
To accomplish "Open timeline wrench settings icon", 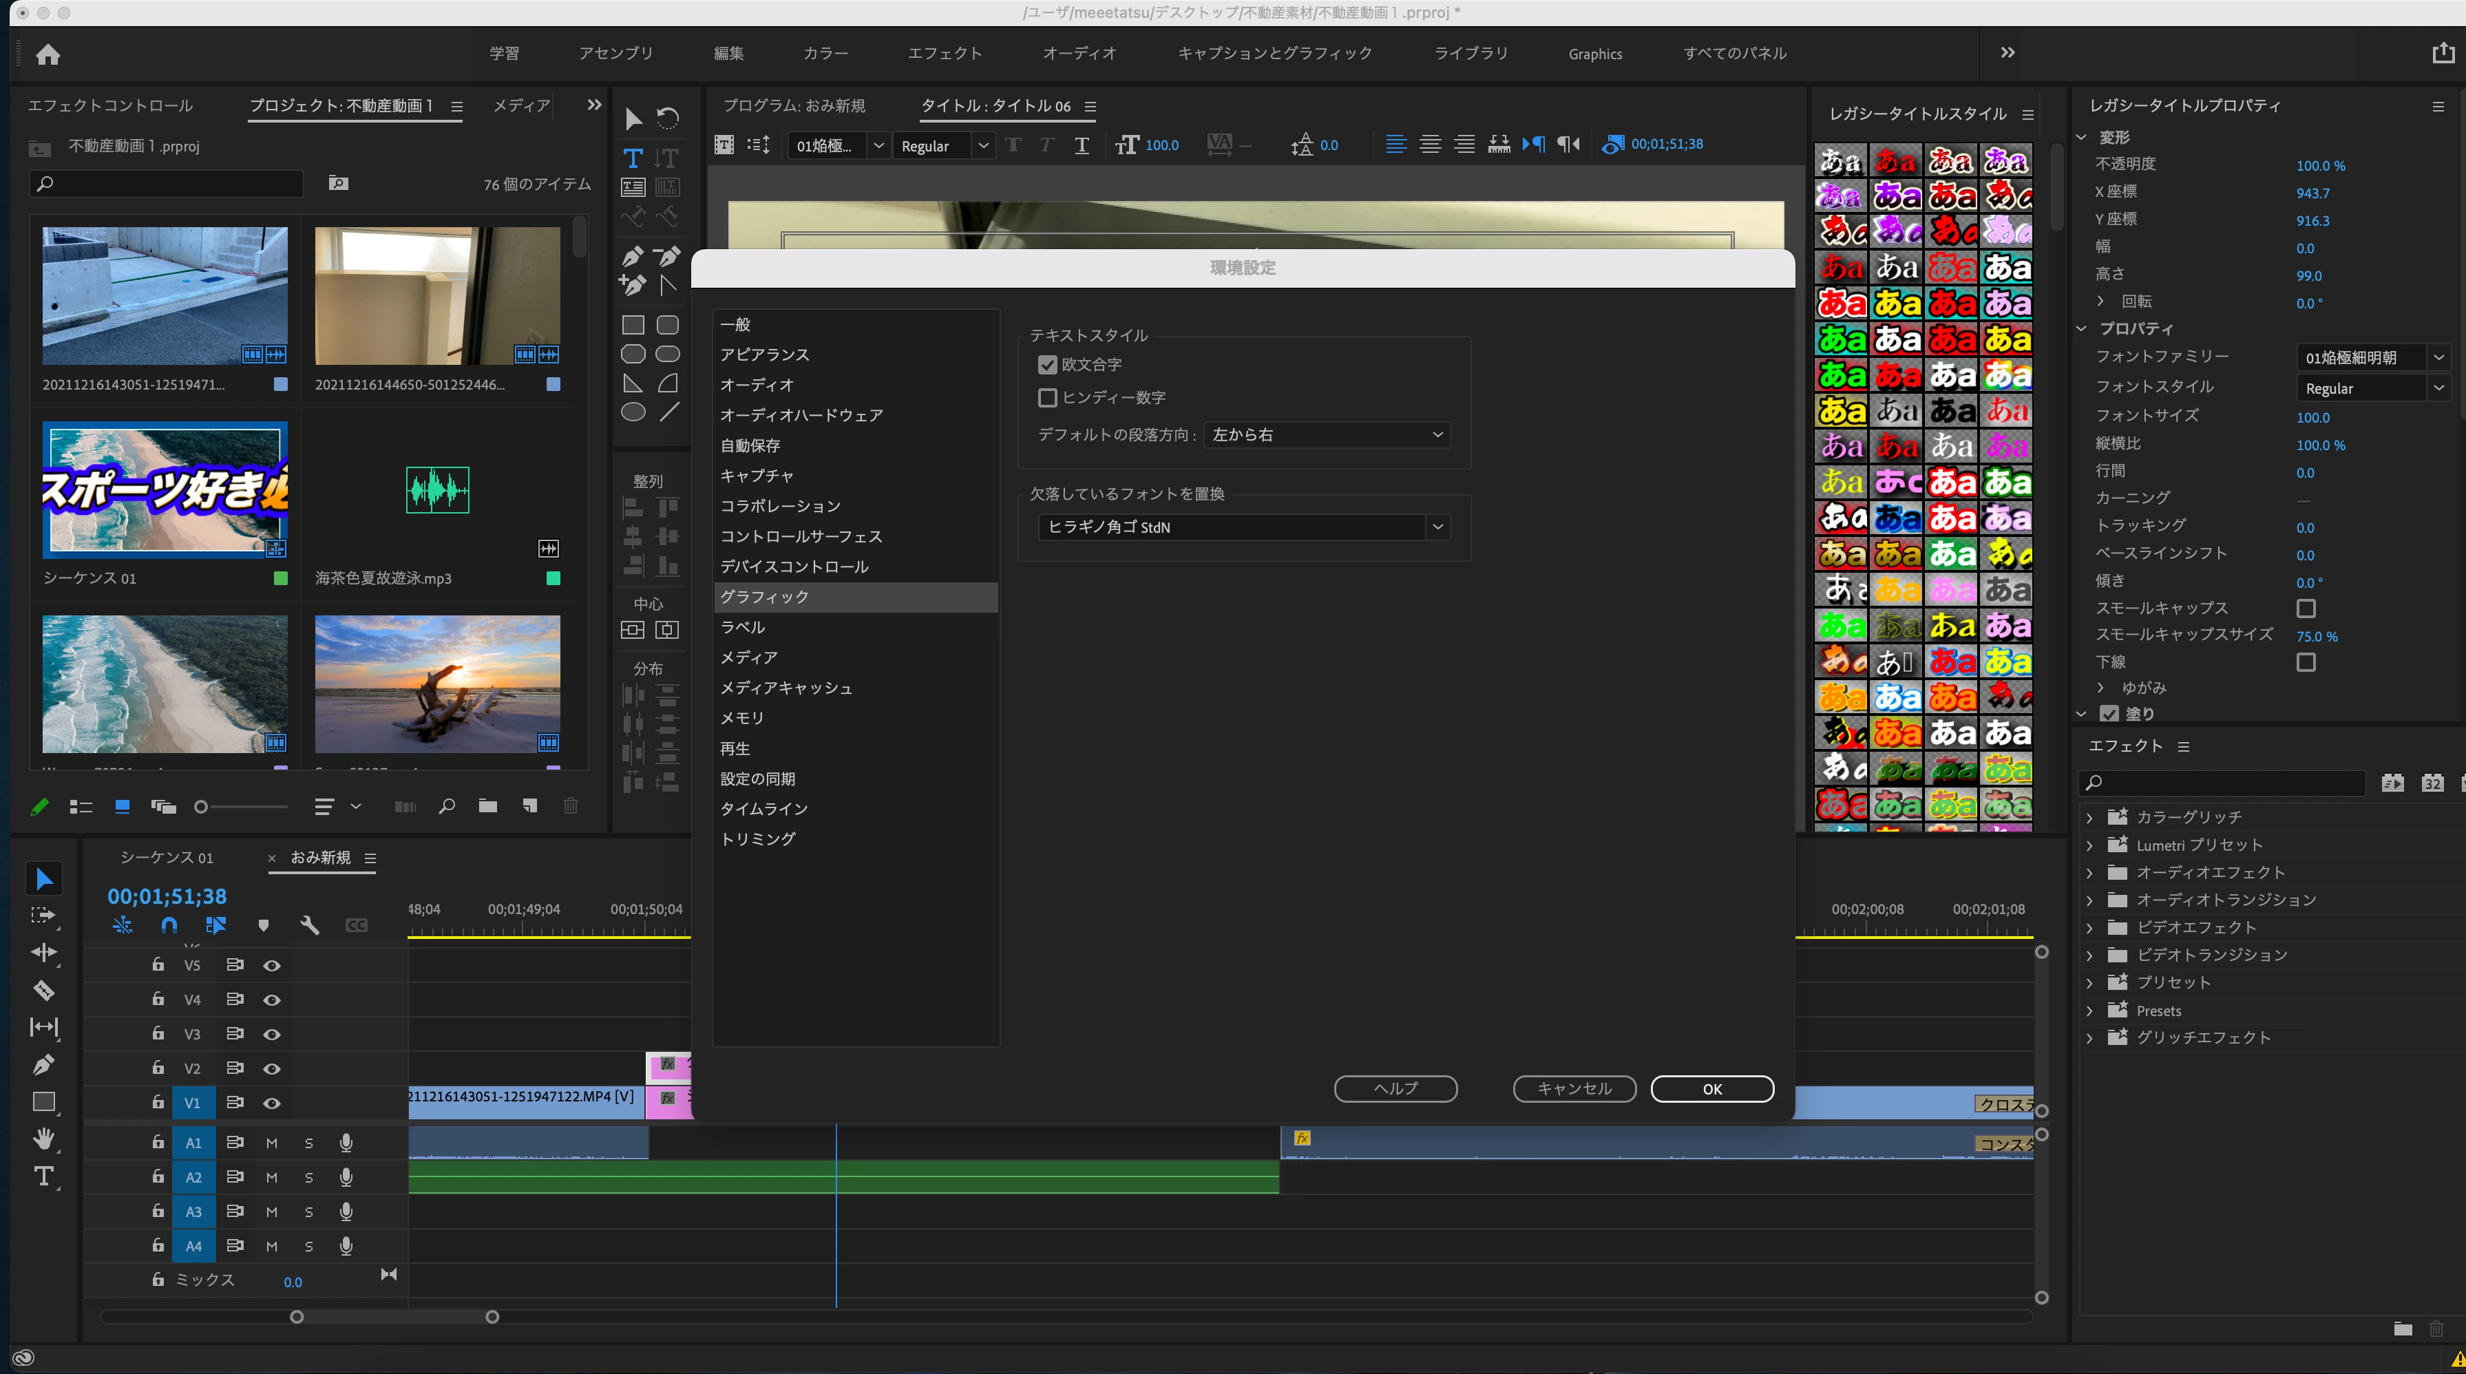I will 309,925.
